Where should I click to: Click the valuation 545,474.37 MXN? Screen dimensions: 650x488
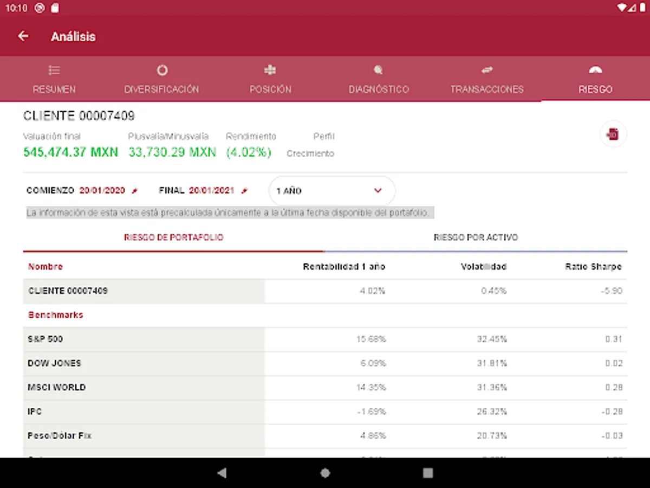(x=70, y=152)
